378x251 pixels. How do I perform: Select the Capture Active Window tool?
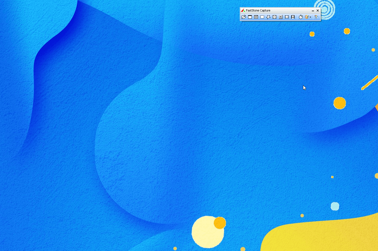pos(250,17)
